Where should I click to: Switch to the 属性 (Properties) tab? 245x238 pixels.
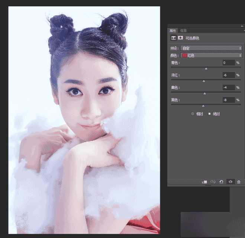point(173,30)
